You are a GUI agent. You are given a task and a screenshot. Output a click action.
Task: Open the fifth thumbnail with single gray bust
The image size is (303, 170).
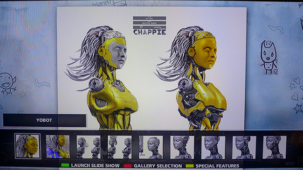(151, 147)
